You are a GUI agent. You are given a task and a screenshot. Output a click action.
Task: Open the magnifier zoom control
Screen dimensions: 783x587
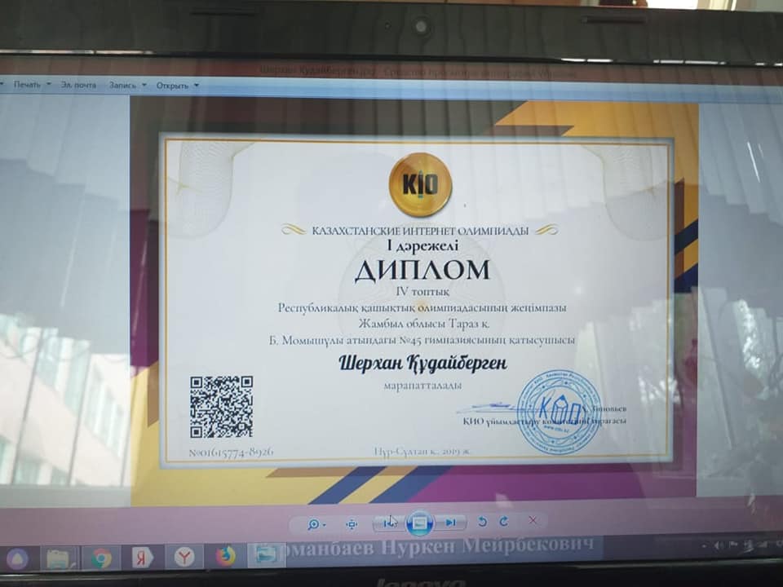[316, 524]
